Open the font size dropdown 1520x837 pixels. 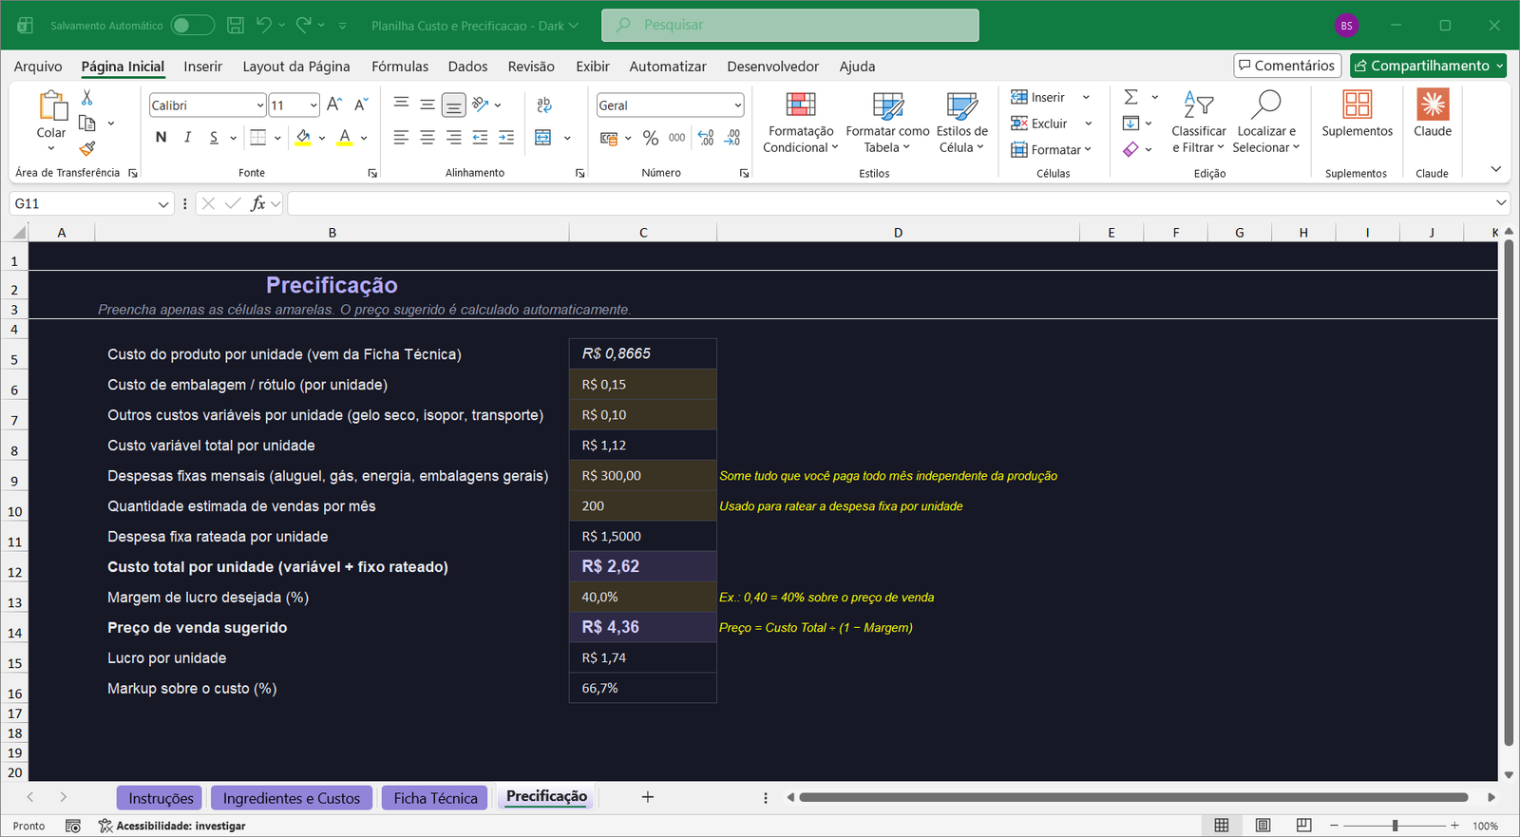click(313, 105)
